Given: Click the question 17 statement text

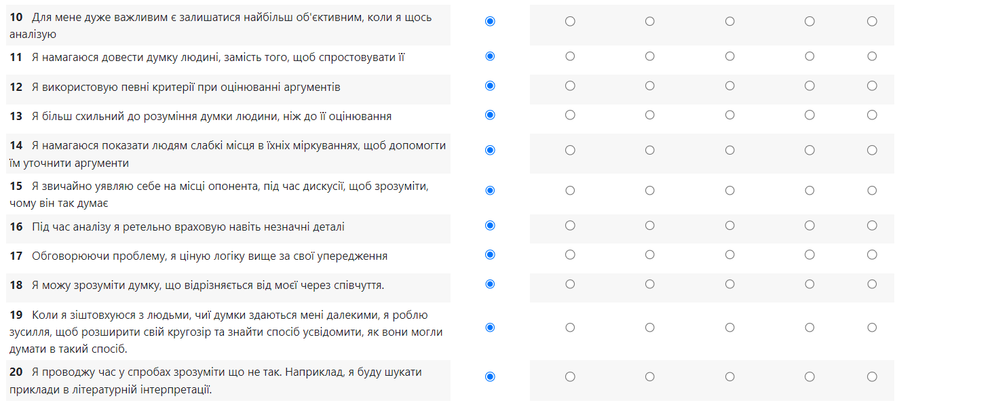Looking at the screenshot, I should pyautogui.click(x=210, y=256).
